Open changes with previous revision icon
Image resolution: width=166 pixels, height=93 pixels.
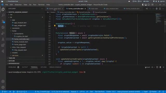click(147, 9)
